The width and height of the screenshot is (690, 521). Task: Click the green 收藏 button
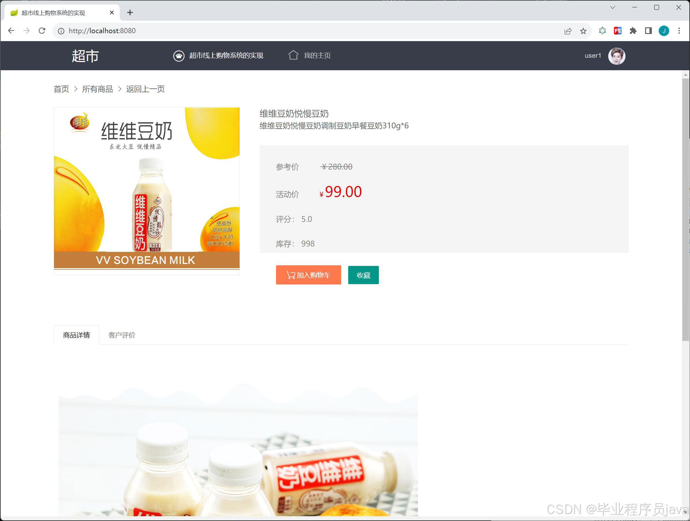363,275
